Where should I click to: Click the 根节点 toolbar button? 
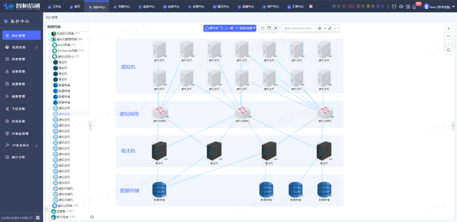pos(211,28)
